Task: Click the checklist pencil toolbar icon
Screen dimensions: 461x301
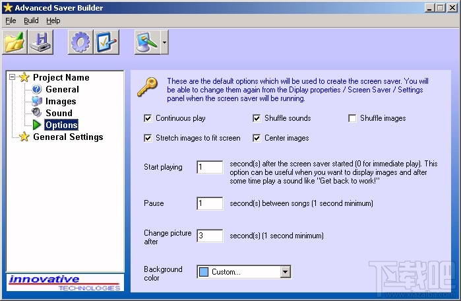Action: [106, 42]
